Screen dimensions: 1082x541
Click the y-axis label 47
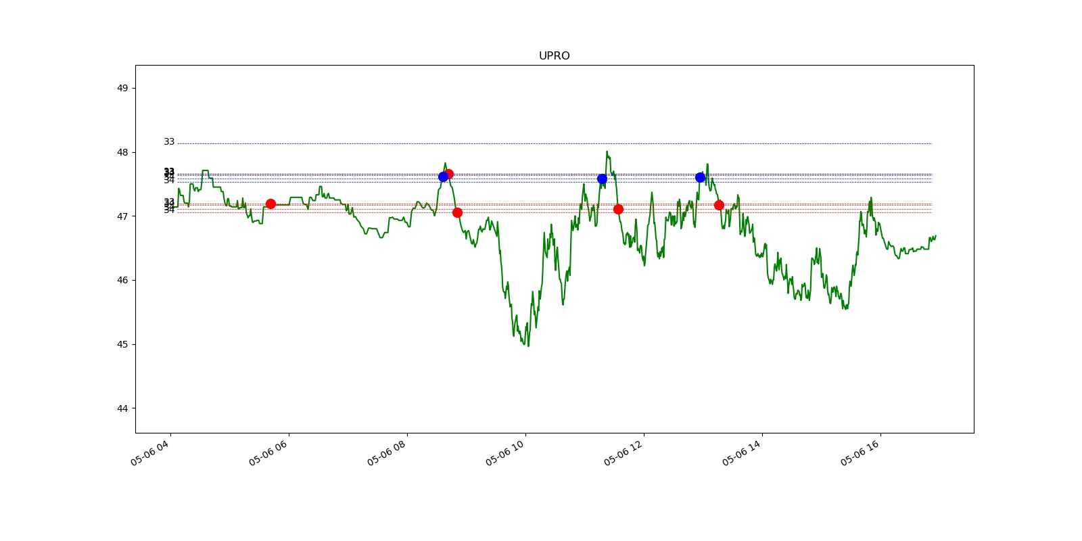coord(122,216)
